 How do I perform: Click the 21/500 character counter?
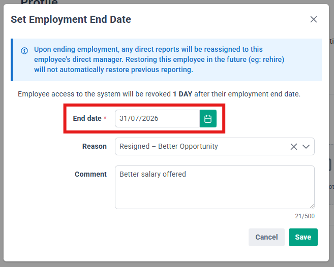pyautogui.click(x=305, y=216)
